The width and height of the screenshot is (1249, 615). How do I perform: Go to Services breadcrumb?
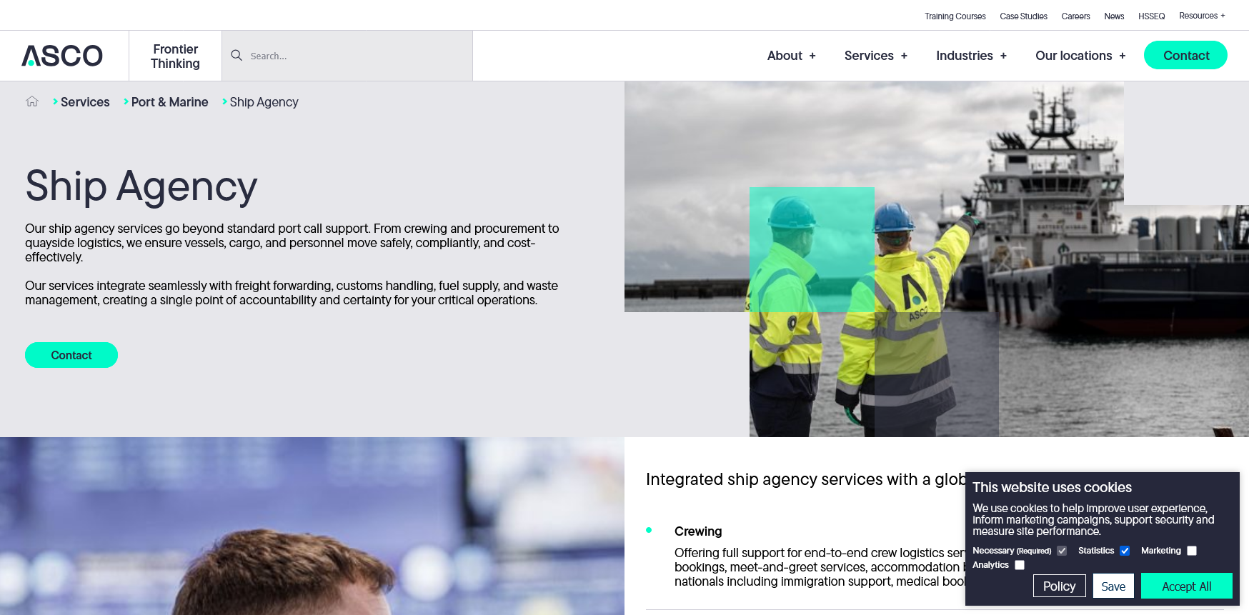coord(85,102)
